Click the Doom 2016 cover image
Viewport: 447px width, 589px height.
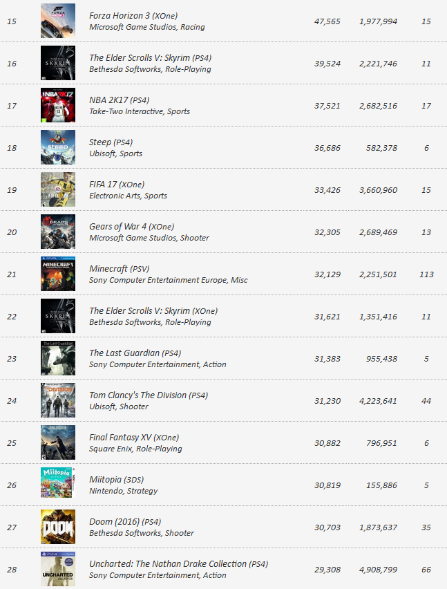point(58,527)
